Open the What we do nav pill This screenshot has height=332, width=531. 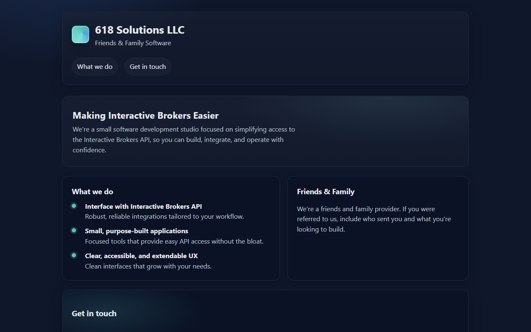point(95,66)
